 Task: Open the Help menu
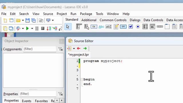[126, 14]
